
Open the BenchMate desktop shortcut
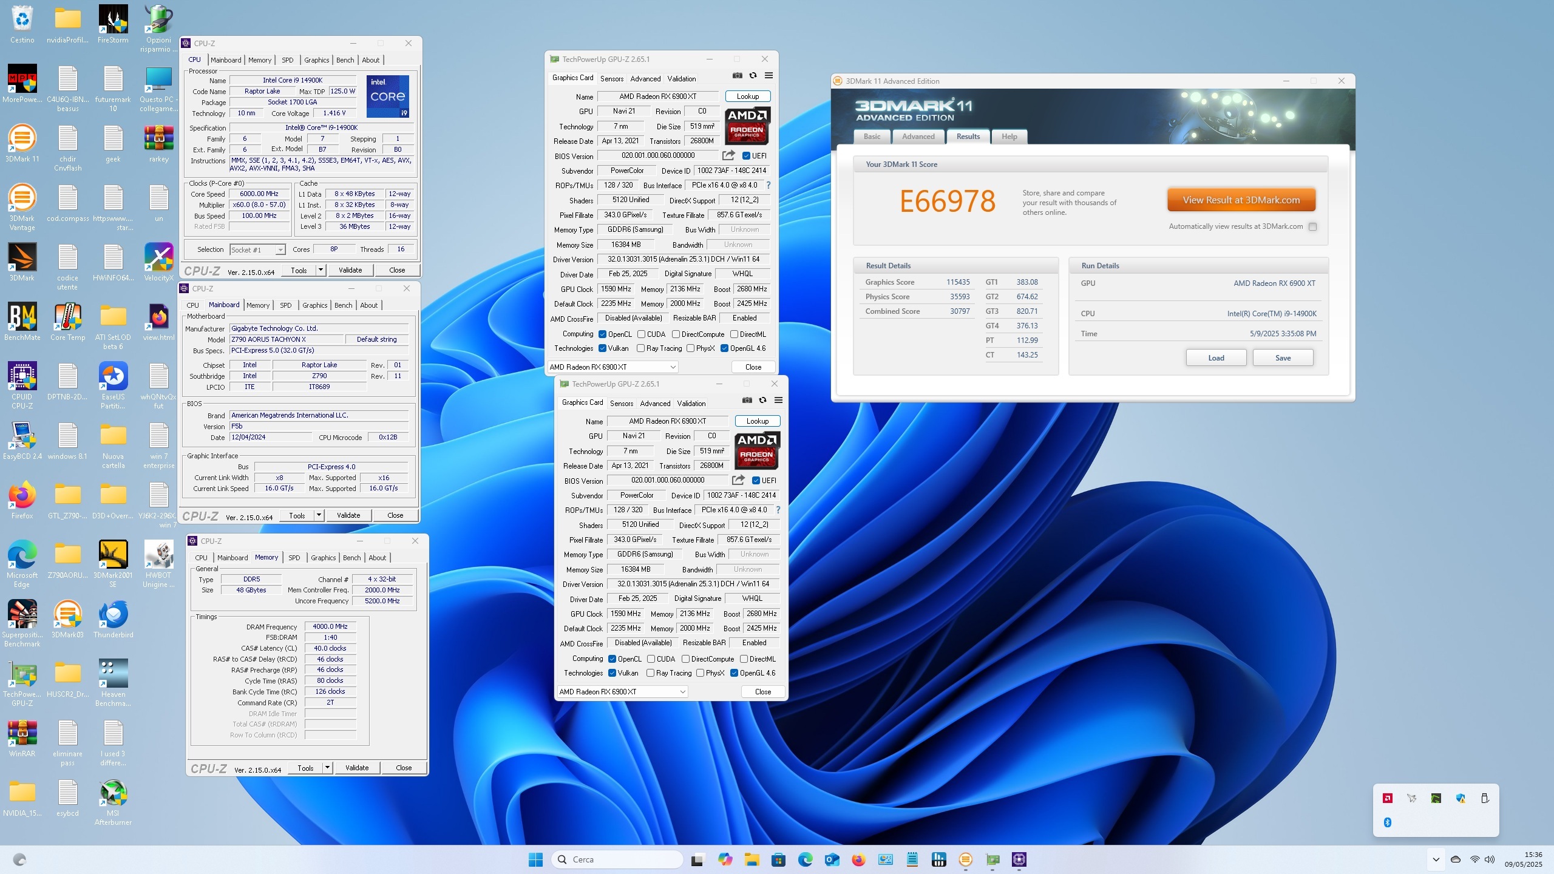click(x=22, y=322)
